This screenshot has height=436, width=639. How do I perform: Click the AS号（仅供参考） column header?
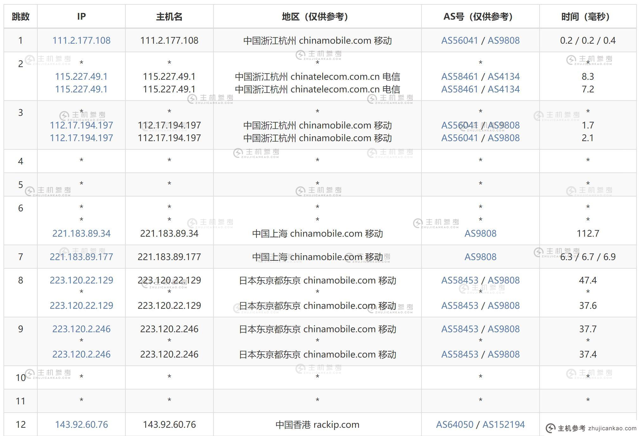(x=480, y=16)
